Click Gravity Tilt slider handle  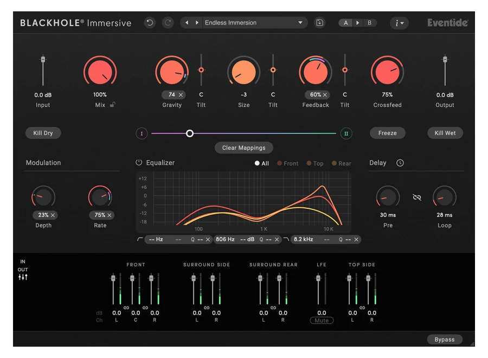tap(201, 70)
